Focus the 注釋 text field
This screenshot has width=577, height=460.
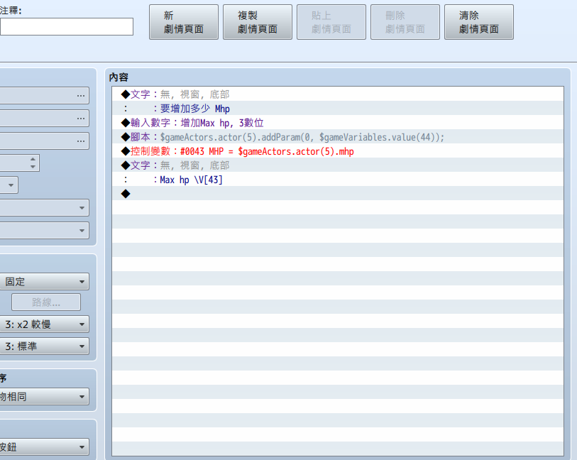66,27
